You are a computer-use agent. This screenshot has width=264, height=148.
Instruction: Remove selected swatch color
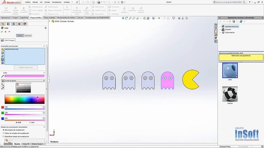click(x=3, y=88)
